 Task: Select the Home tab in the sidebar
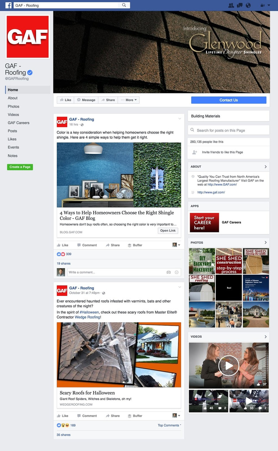[28, 90]
